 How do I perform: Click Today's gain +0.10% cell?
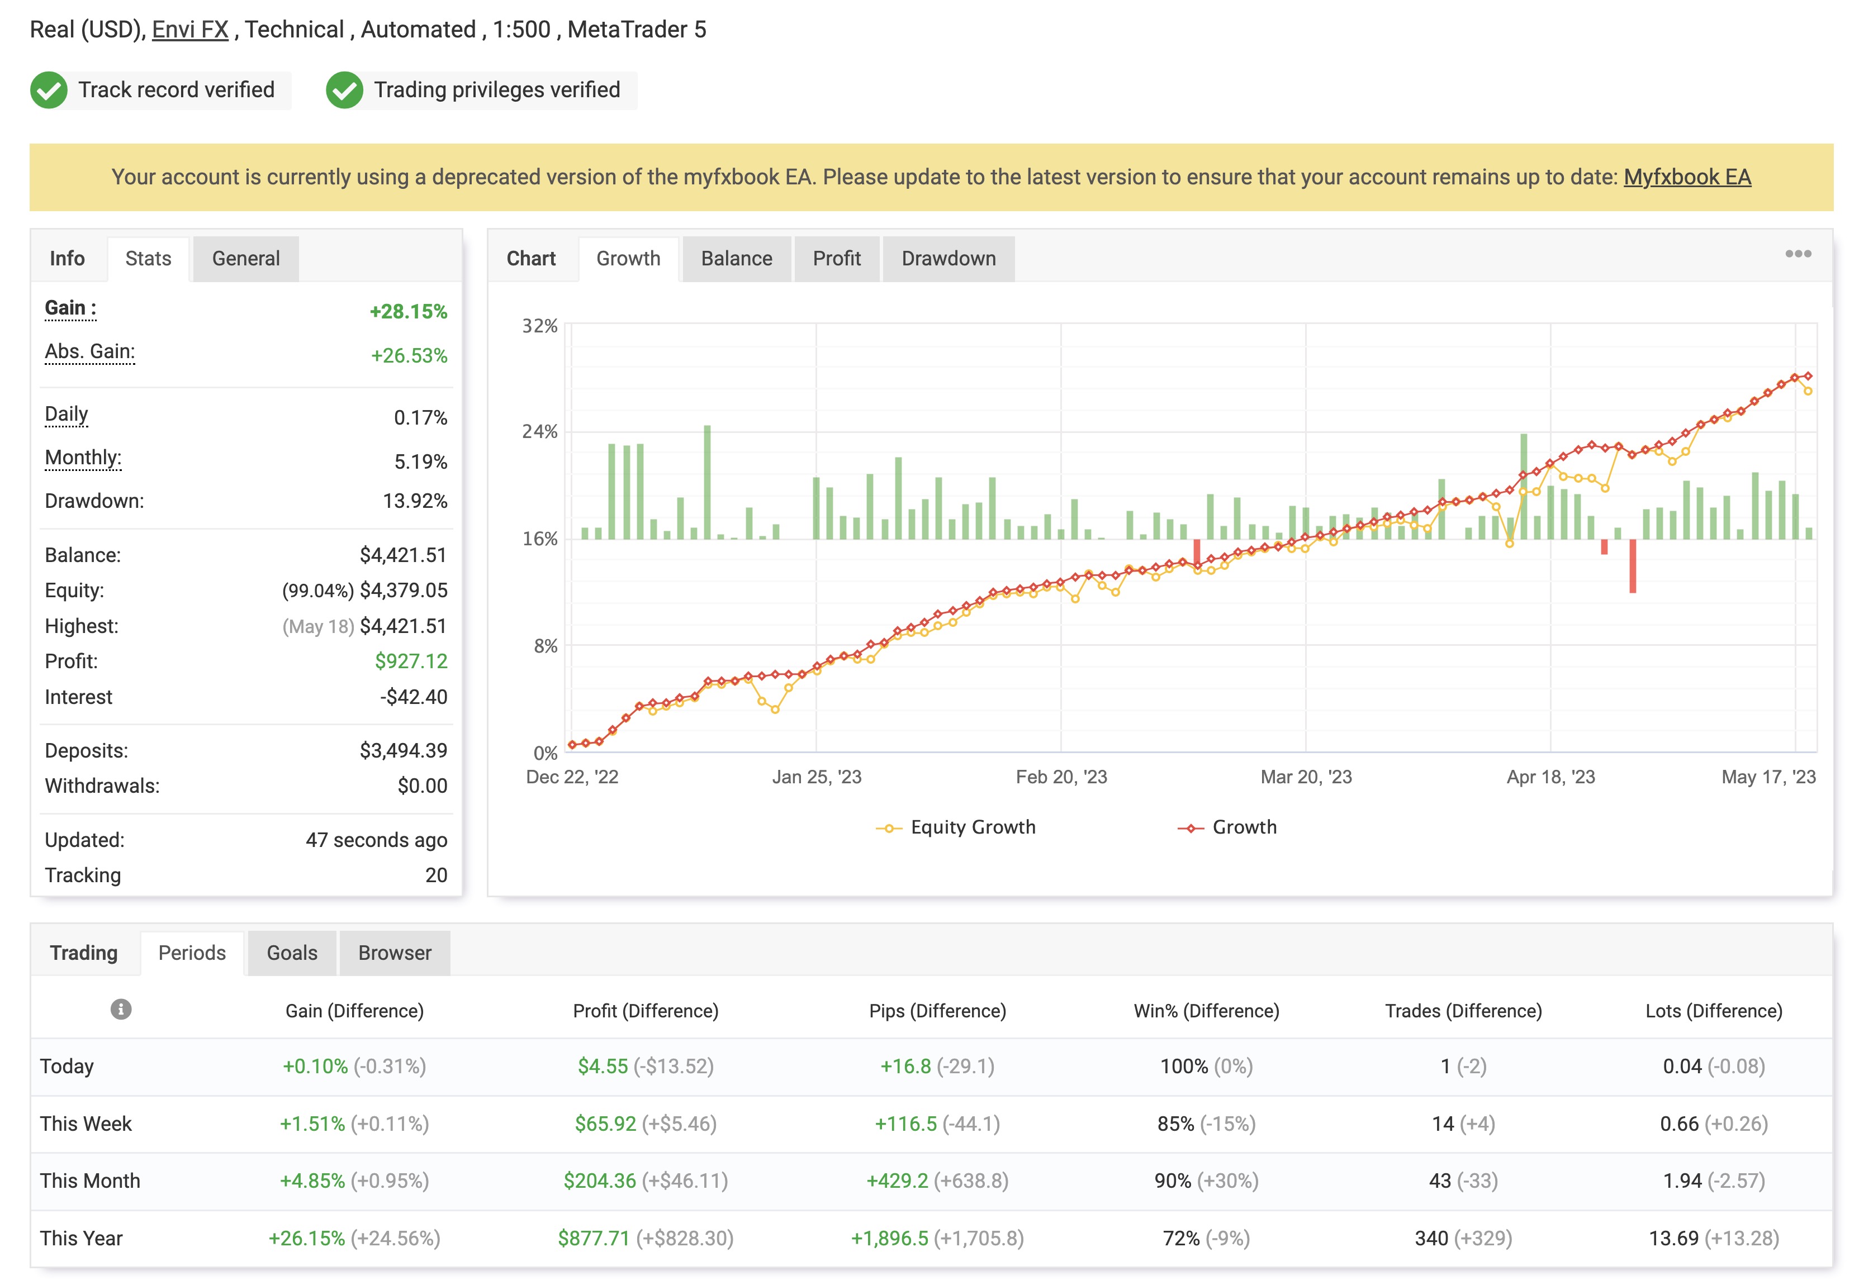pyautogui.click(x=354, y=1066)
